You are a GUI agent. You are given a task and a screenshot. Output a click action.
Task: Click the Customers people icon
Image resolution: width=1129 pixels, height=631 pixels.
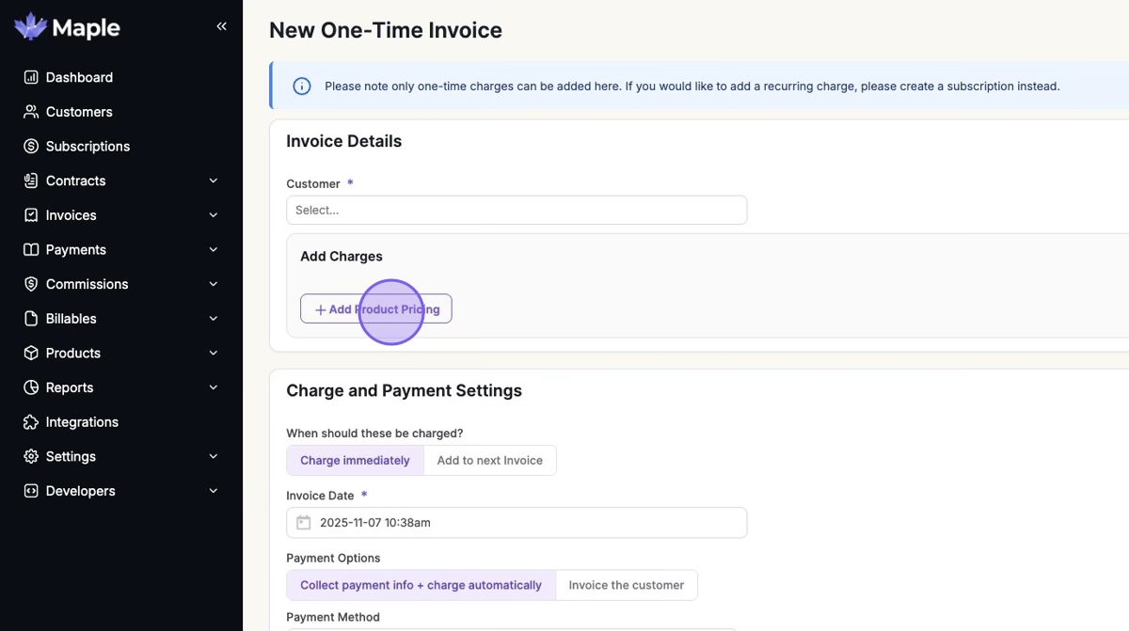pyautogui.click(x=31, y=112)
